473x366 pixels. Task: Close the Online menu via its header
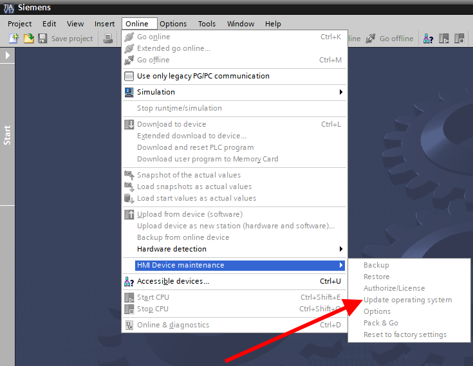click(x=140, y=24)
